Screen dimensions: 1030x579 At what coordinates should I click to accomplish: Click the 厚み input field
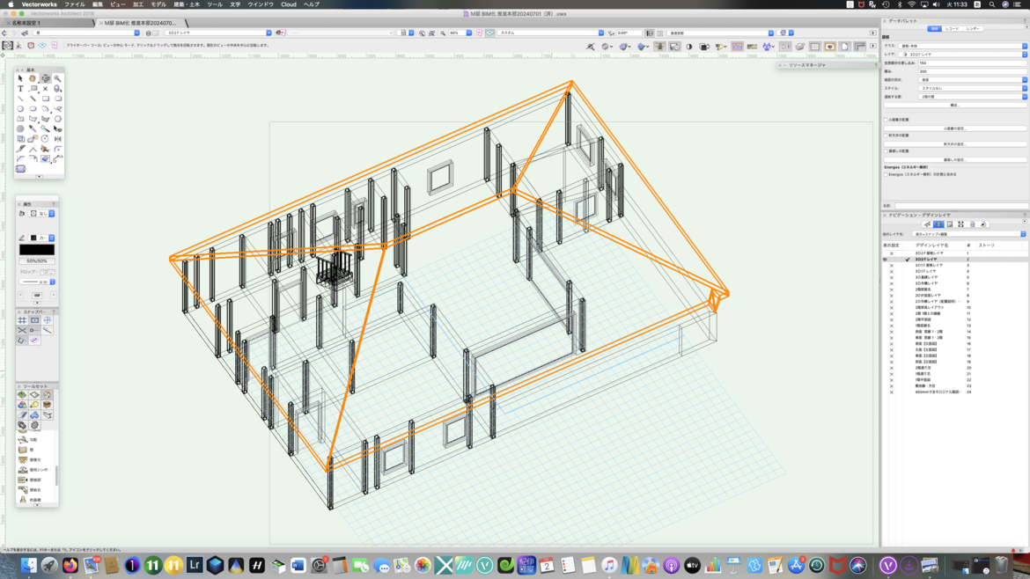[x=972, y=71]
